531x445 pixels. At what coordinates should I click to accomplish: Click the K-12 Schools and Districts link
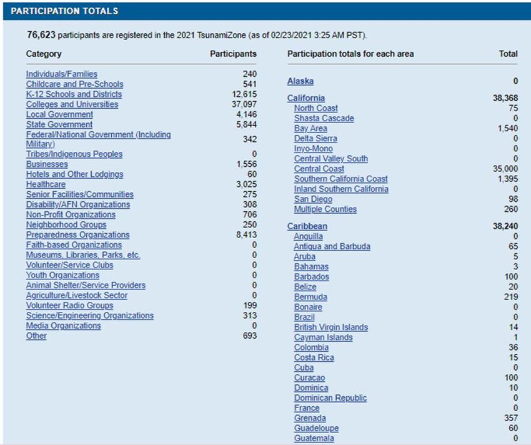pyautogui.click(x=74, y=94)
